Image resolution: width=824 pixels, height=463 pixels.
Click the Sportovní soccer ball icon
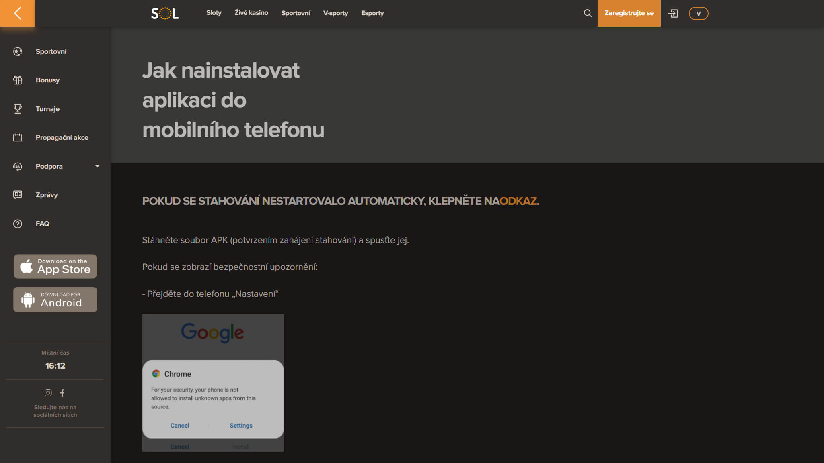coord(18,51)
